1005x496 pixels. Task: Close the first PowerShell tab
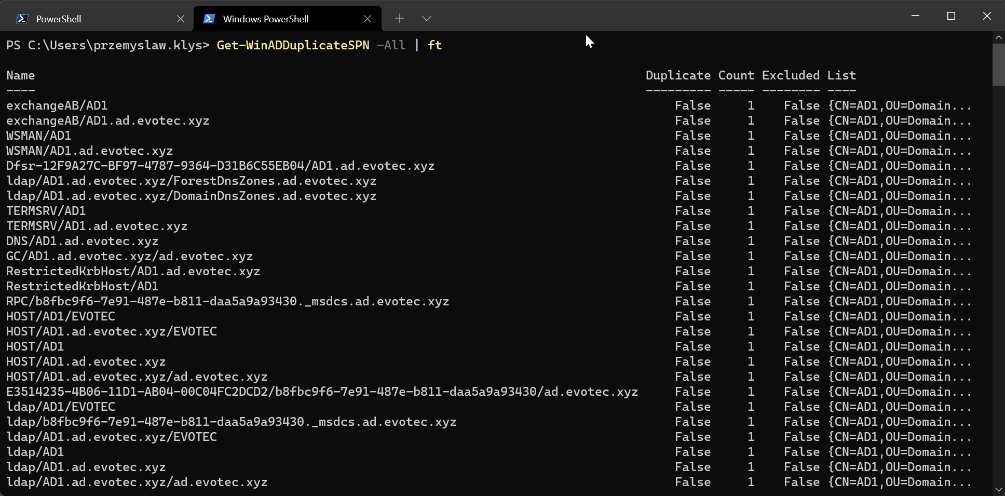[x=180, y=19]
